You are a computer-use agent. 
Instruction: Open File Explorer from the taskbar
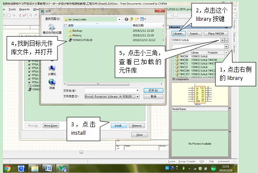(x=35, y=169)
